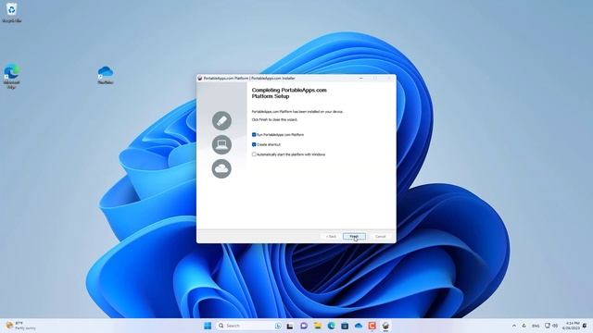593x333 pixels.
Task: Click the Bing icon in the search box
Action: click(x=278, y=326)
